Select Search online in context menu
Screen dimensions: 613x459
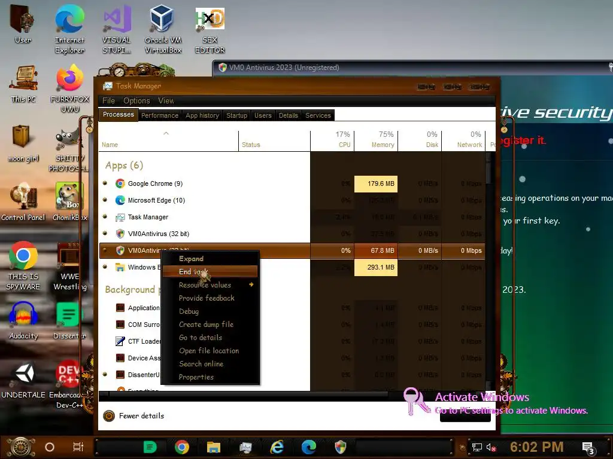coord(210,364)
